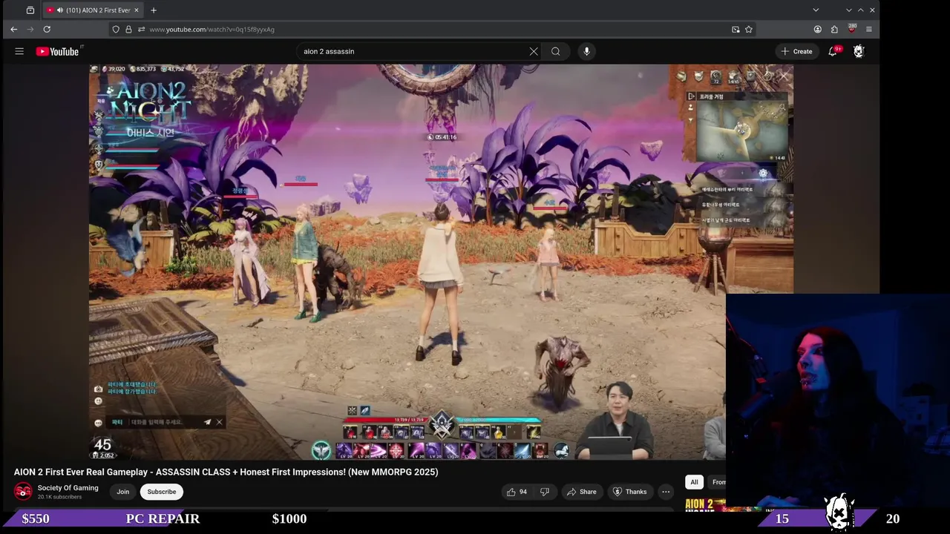Open Firefox application menu
The image size is (950, 534).
click(x=868, y=29)
